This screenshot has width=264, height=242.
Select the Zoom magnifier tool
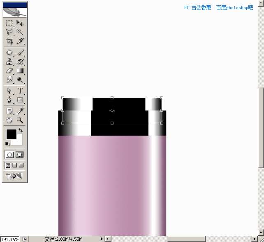point(20,120)
